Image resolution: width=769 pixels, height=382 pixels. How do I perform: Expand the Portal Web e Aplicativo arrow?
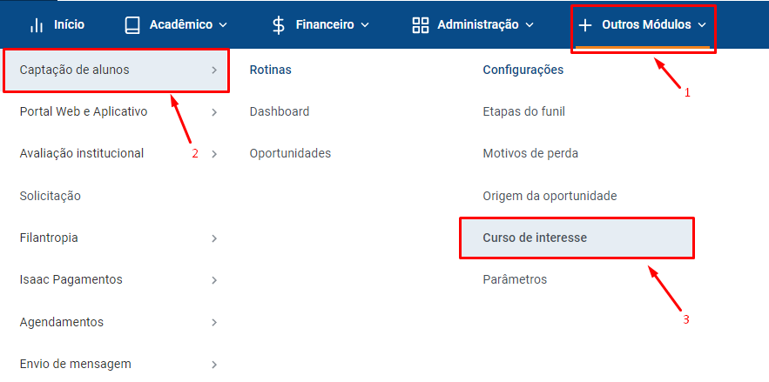point(214,112)
